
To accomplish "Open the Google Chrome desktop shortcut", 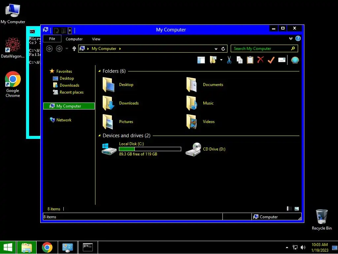I will coord(13,84).
